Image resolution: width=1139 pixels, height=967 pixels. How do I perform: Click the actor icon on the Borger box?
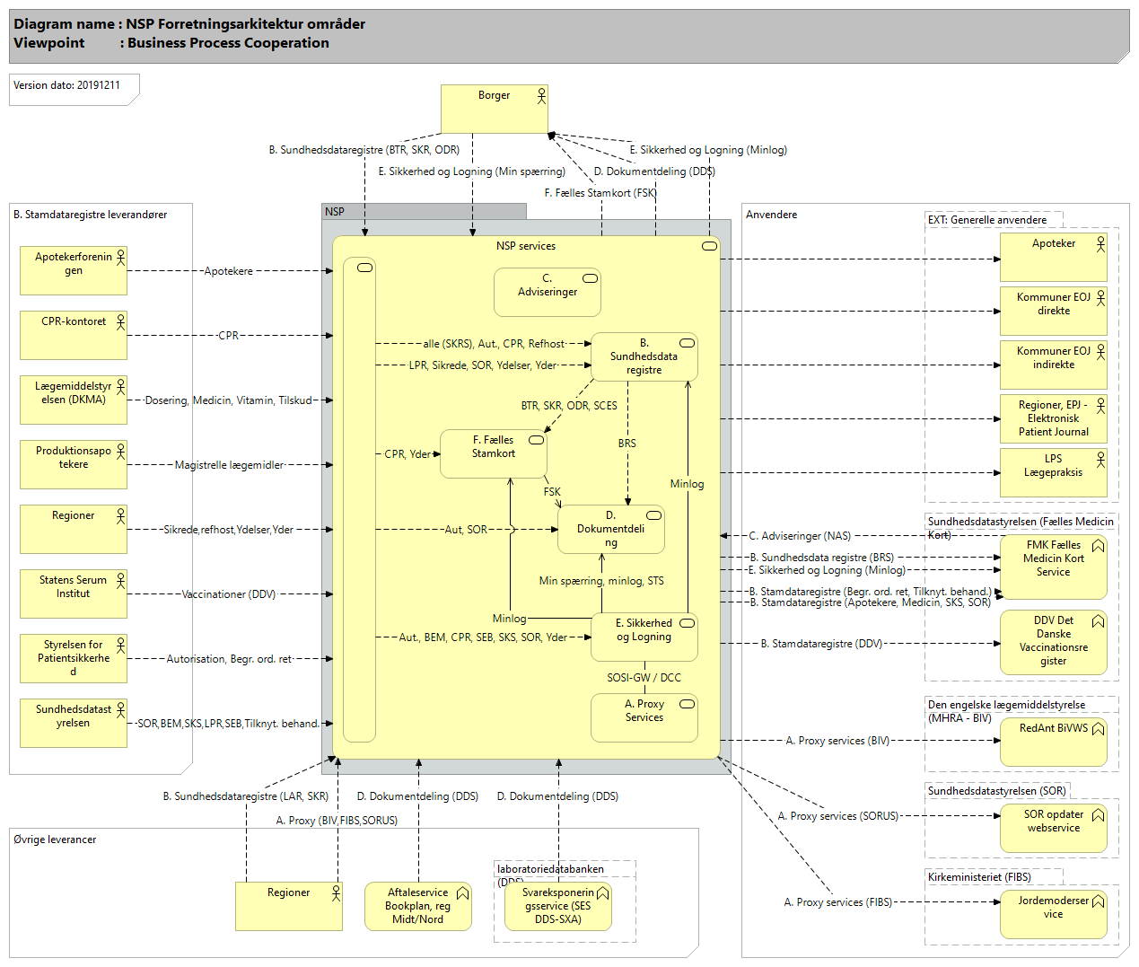click(541, 95)
